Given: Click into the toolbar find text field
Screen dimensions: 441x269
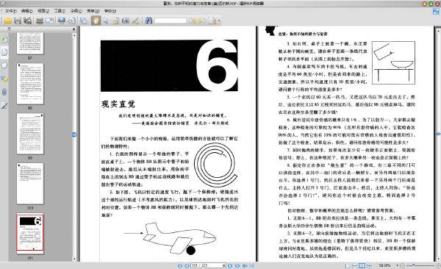Looking at the screenshot, I should tap(171, 21).
